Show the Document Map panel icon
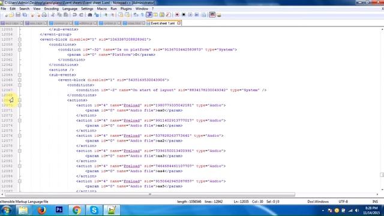Viewport: 384px width, 216px height. click(162, 15)
